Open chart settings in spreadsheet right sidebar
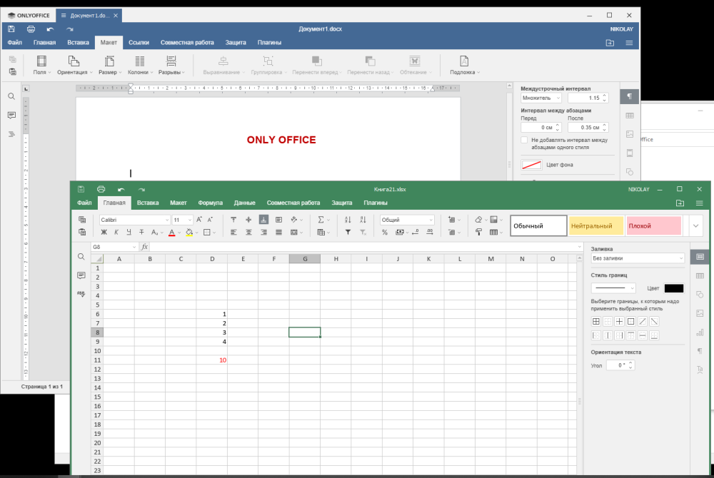This screenshot has height=478, width=714. tap(700, 332)
